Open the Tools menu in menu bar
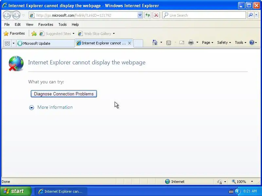This screenshot has width=262, height=196. point(63,24)
